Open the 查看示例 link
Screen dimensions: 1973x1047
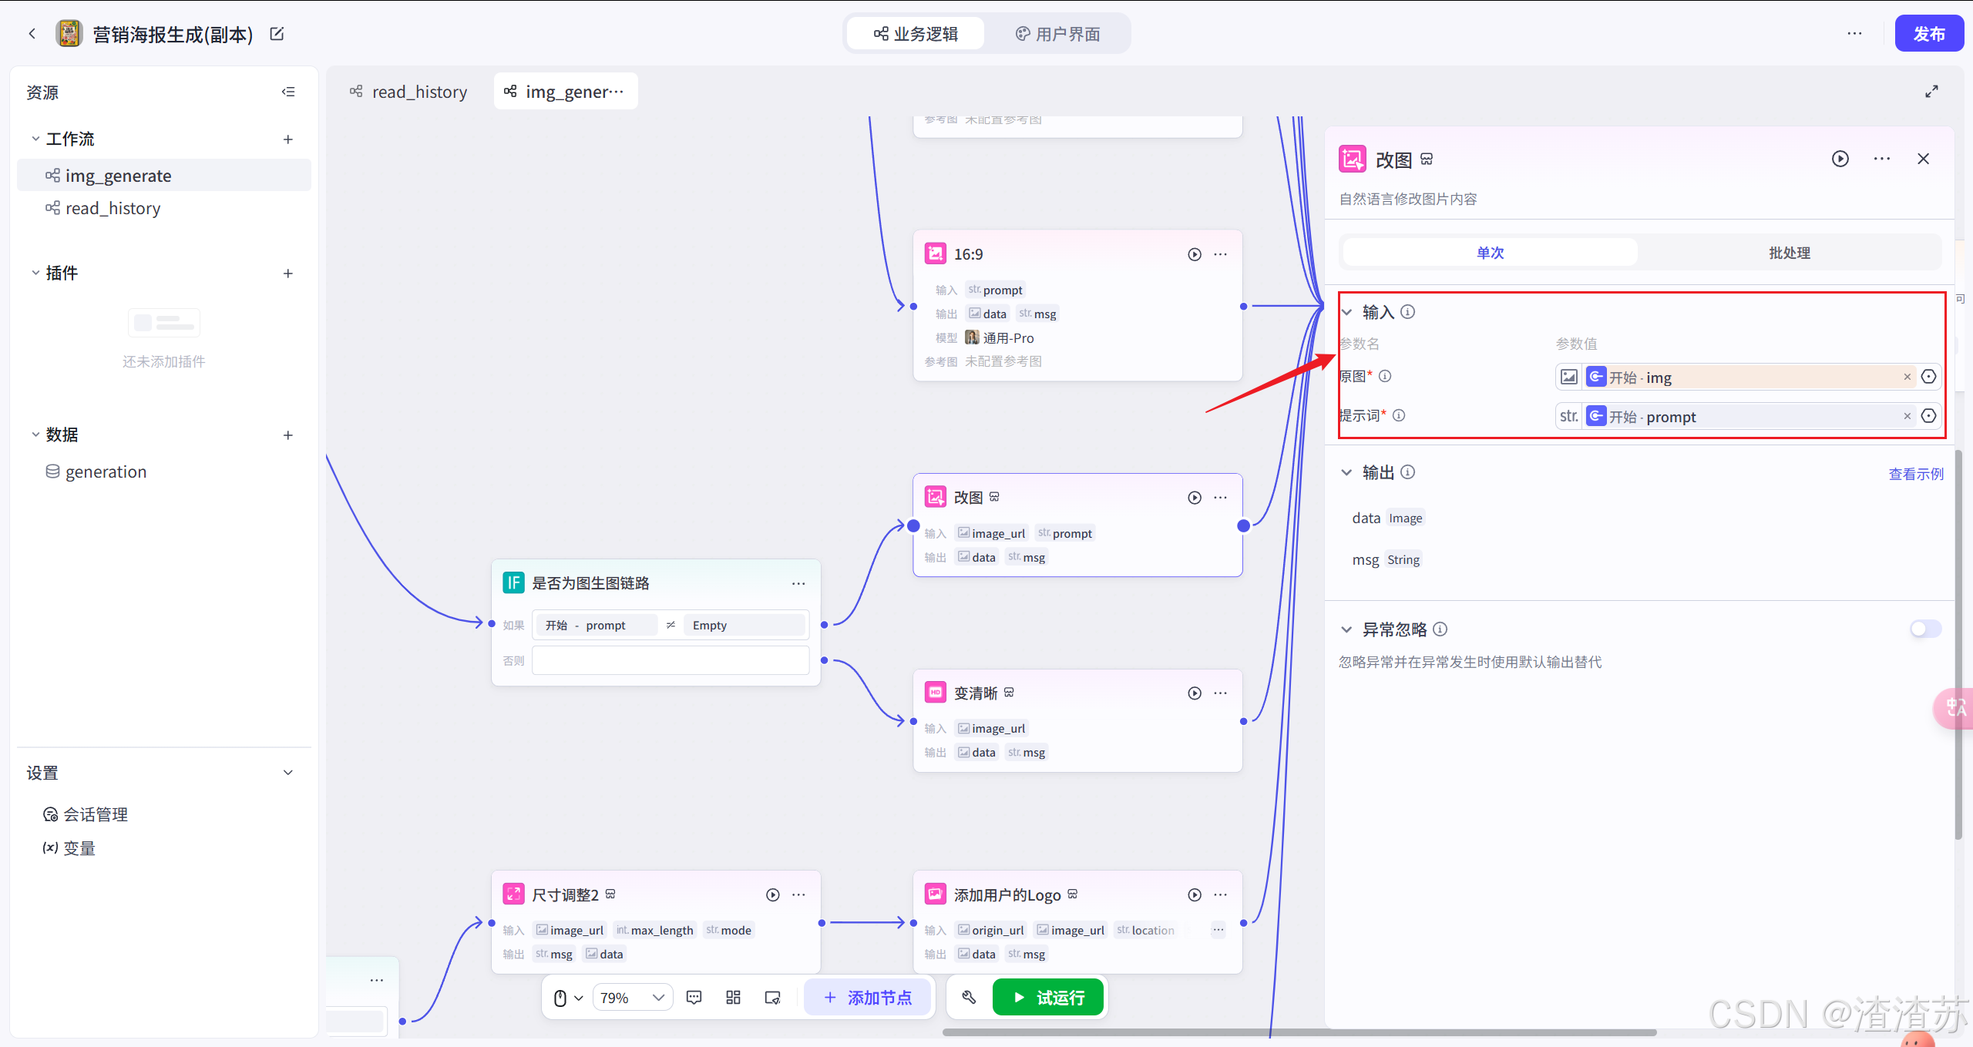(1915, 474)
